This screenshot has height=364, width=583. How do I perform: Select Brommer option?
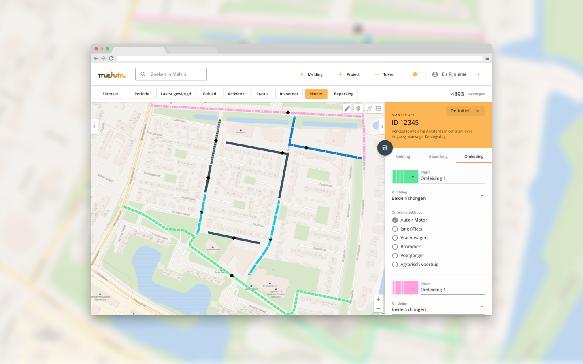coord(395,247)
